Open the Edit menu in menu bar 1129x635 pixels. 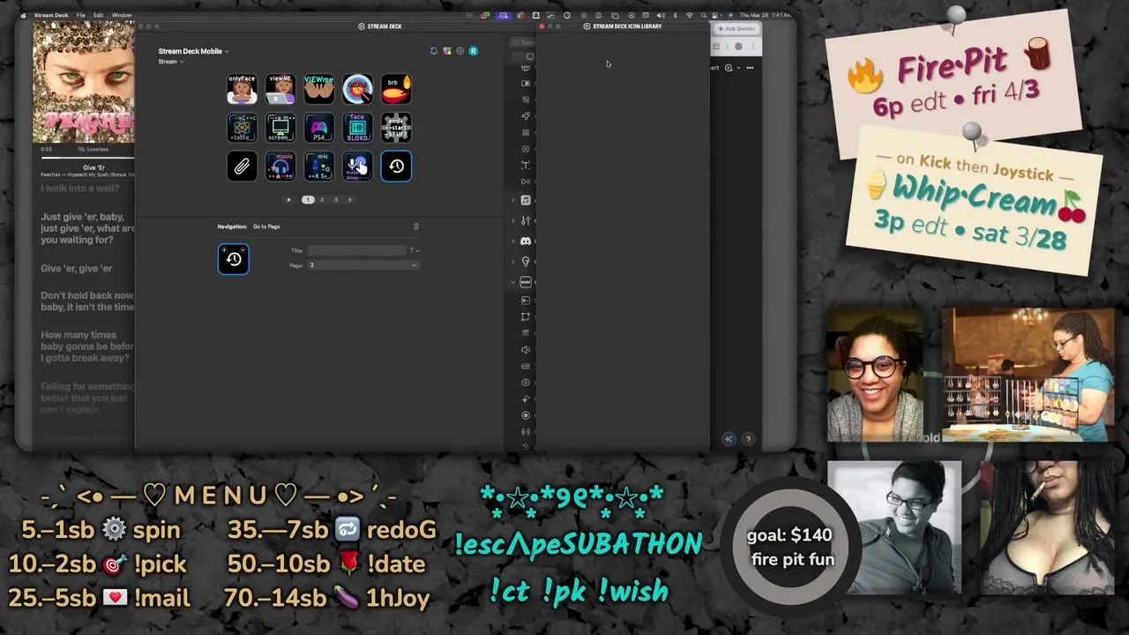tap(98, 15)
